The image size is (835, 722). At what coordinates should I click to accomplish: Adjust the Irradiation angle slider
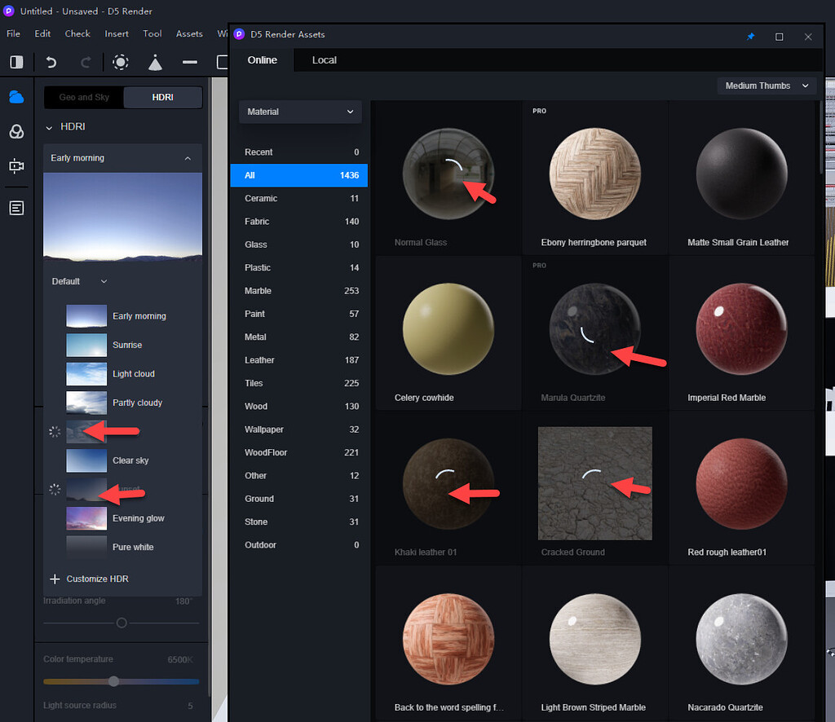pyautogui.click(x=121, y=623)
